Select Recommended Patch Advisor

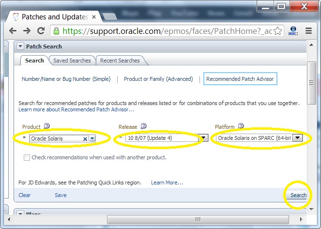tap(240, 79)
